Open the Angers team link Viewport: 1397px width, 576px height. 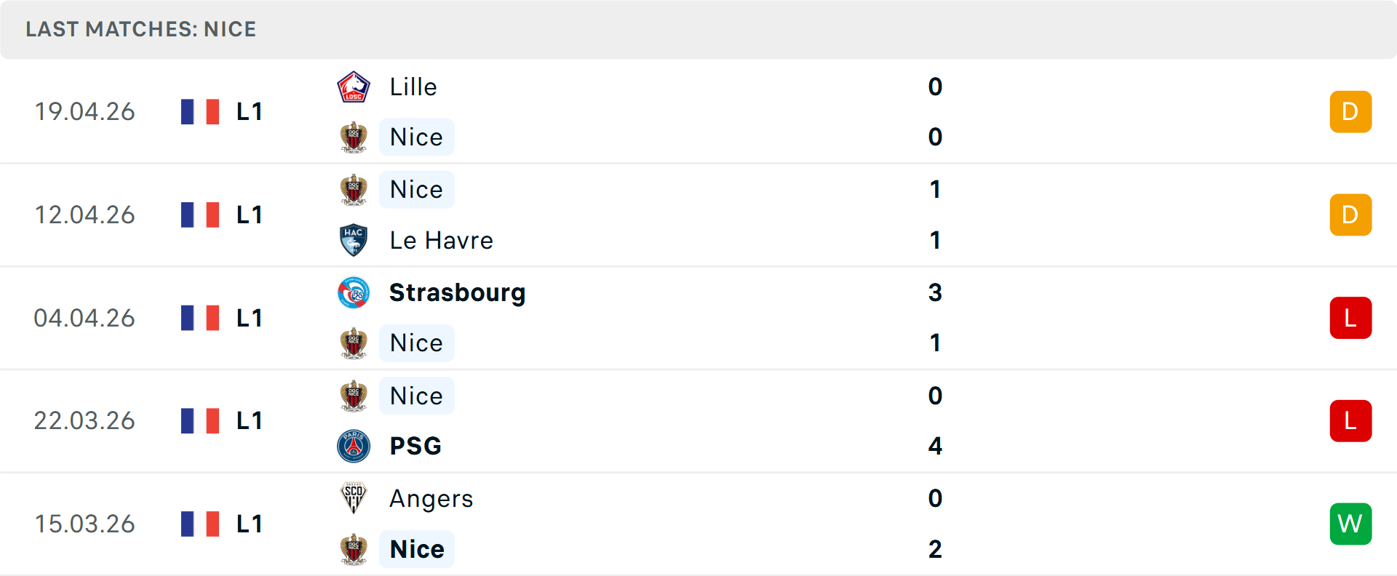(431, 498)
